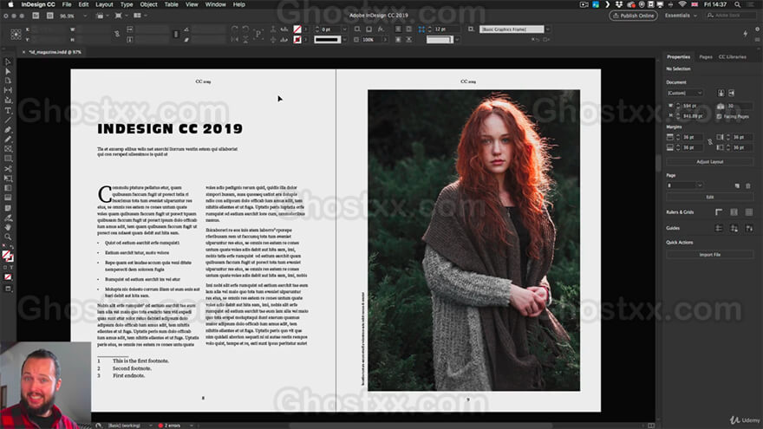Click the portrait orientation icon in Properties
The width and height of the screenshot is (763, 429).
coord(721,93)
